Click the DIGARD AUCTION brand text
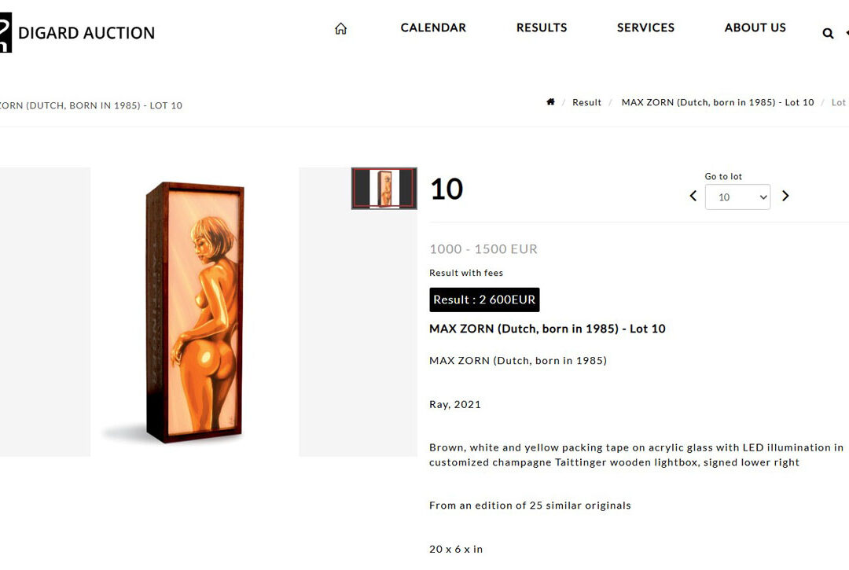Viewport: 849px width, 570px height. [x=86, y=33]
